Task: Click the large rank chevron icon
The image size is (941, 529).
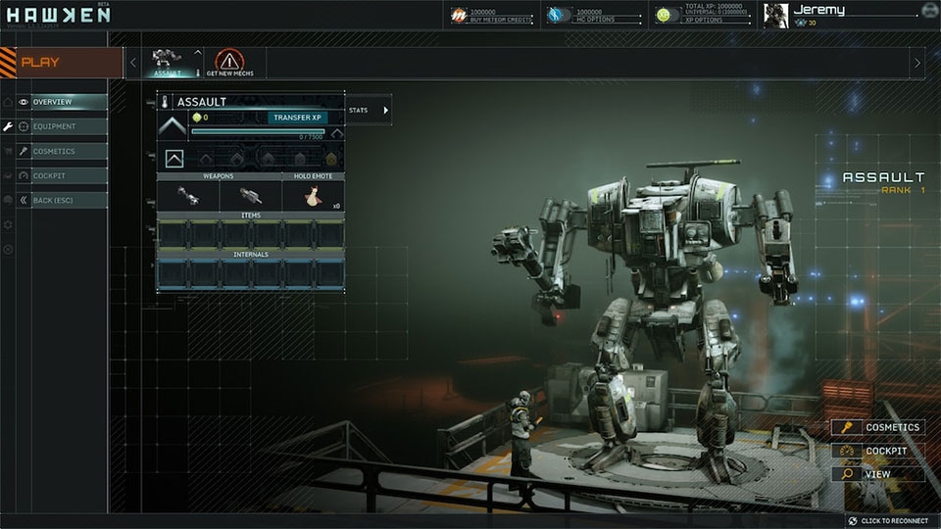Action: [173, 126]
